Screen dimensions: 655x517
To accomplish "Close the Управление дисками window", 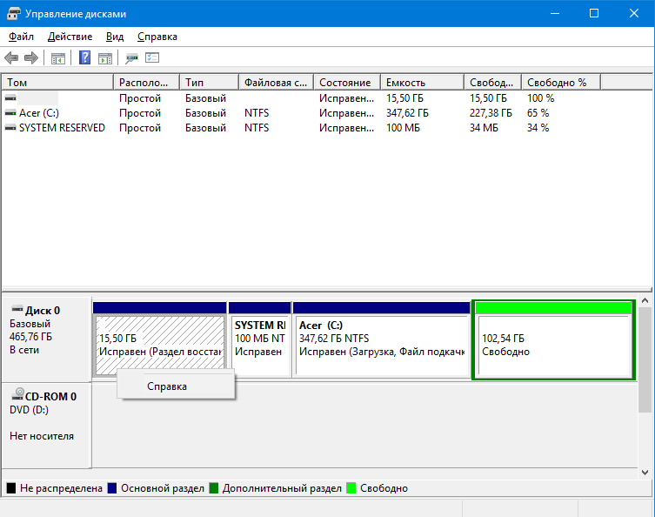I will [634, 13].
